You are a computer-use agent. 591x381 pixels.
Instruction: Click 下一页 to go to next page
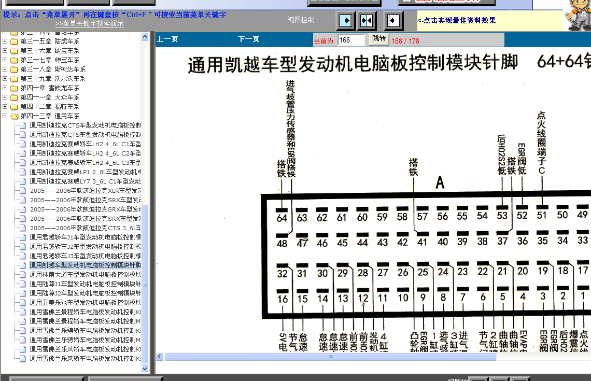point(248,39)
